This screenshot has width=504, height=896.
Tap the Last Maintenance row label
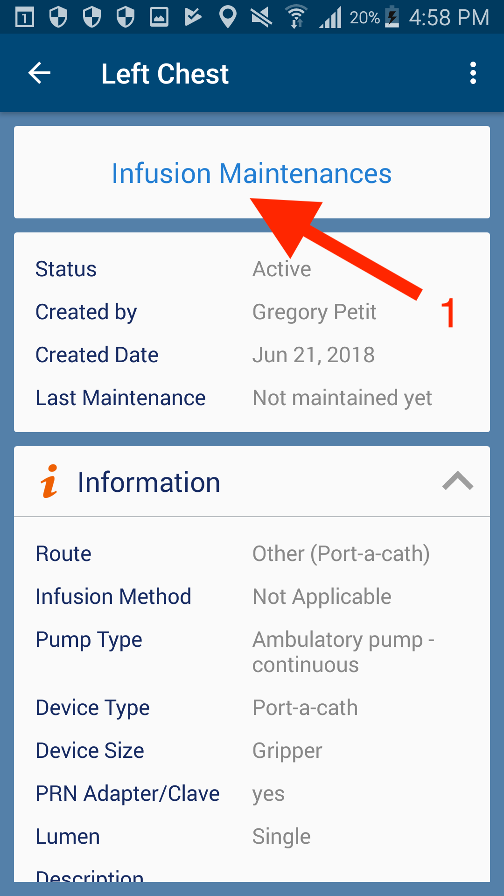click(120, 398)
